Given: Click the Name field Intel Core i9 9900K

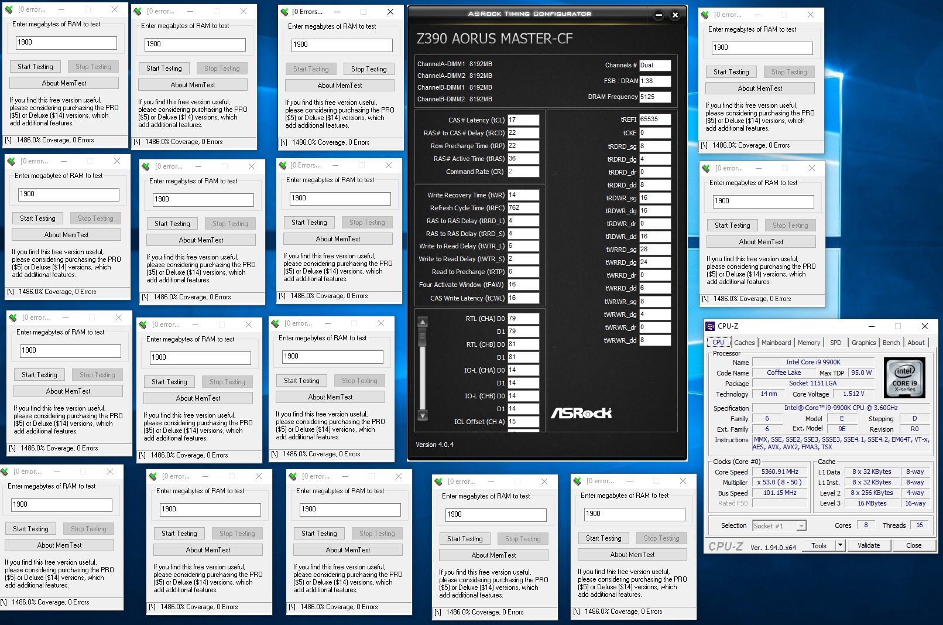Looking at the screenshot, I should [813, 363].
